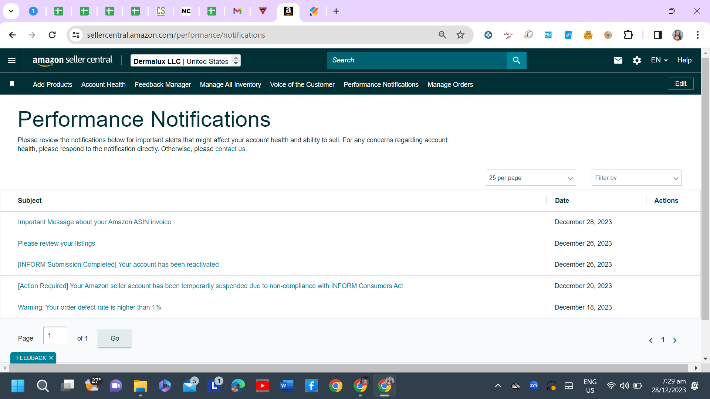Open the browser zoom magnifier icon
This screenshot has height=399, width=710.
pos(443,35)
